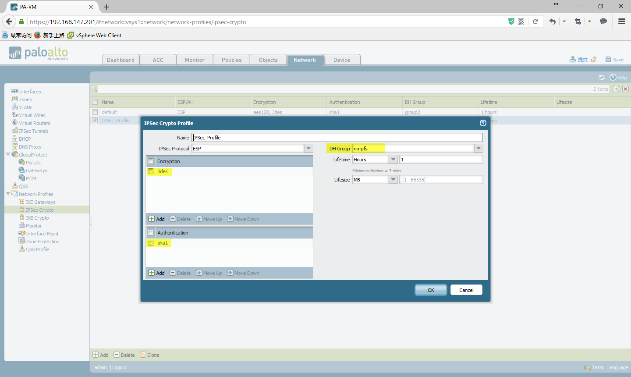Clear the filter with the red X icon
Viewport: 631px width, 377px height.
pos(625,89)
